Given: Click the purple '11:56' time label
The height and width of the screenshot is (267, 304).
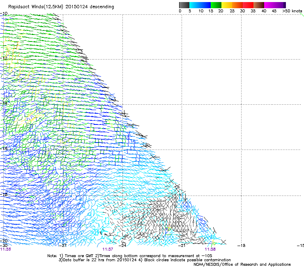Looking at the screenshot, I should coord(6,249).
